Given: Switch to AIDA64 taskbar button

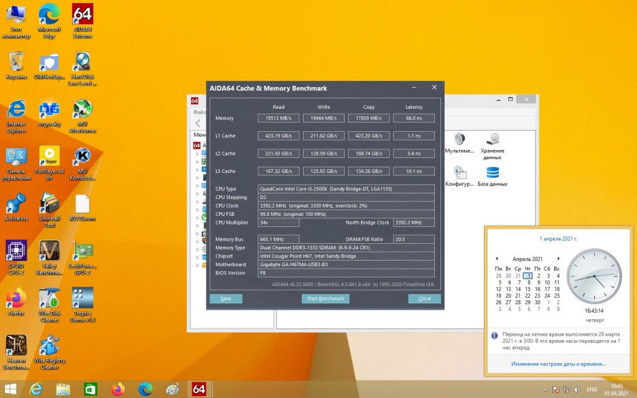Looking at the screenshot, I should tap(198, 389).
